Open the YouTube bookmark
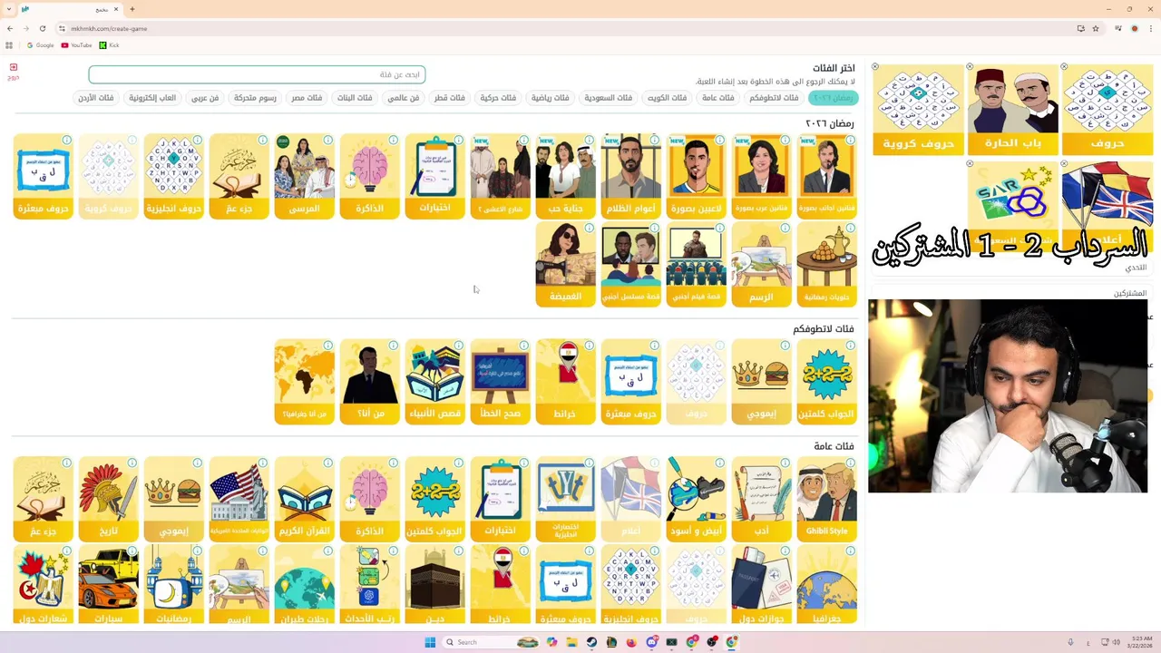The height and width of the screenshot is (653, 1161). pos(77,44)
